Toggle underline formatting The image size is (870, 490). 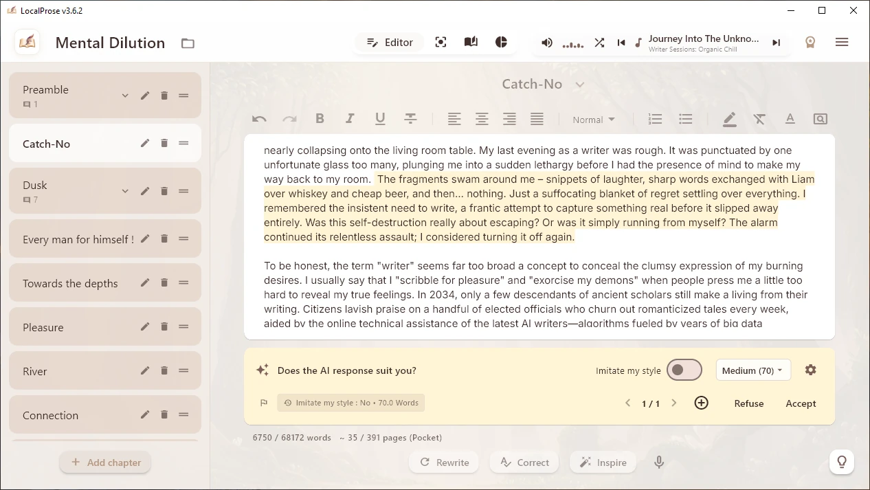point(380,119)
